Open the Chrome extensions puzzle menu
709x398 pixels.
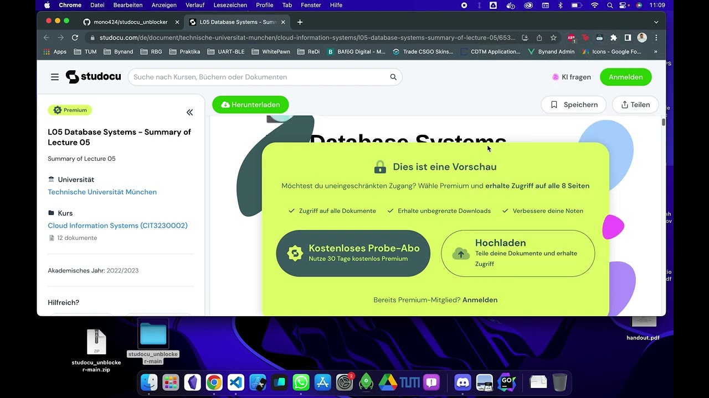614,38
